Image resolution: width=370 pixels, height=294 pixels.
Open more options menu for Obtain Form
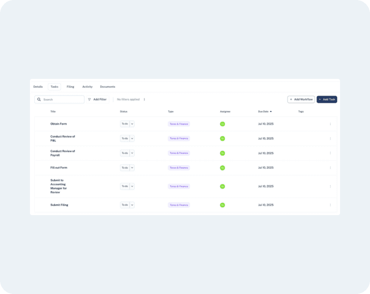point(330,124)
